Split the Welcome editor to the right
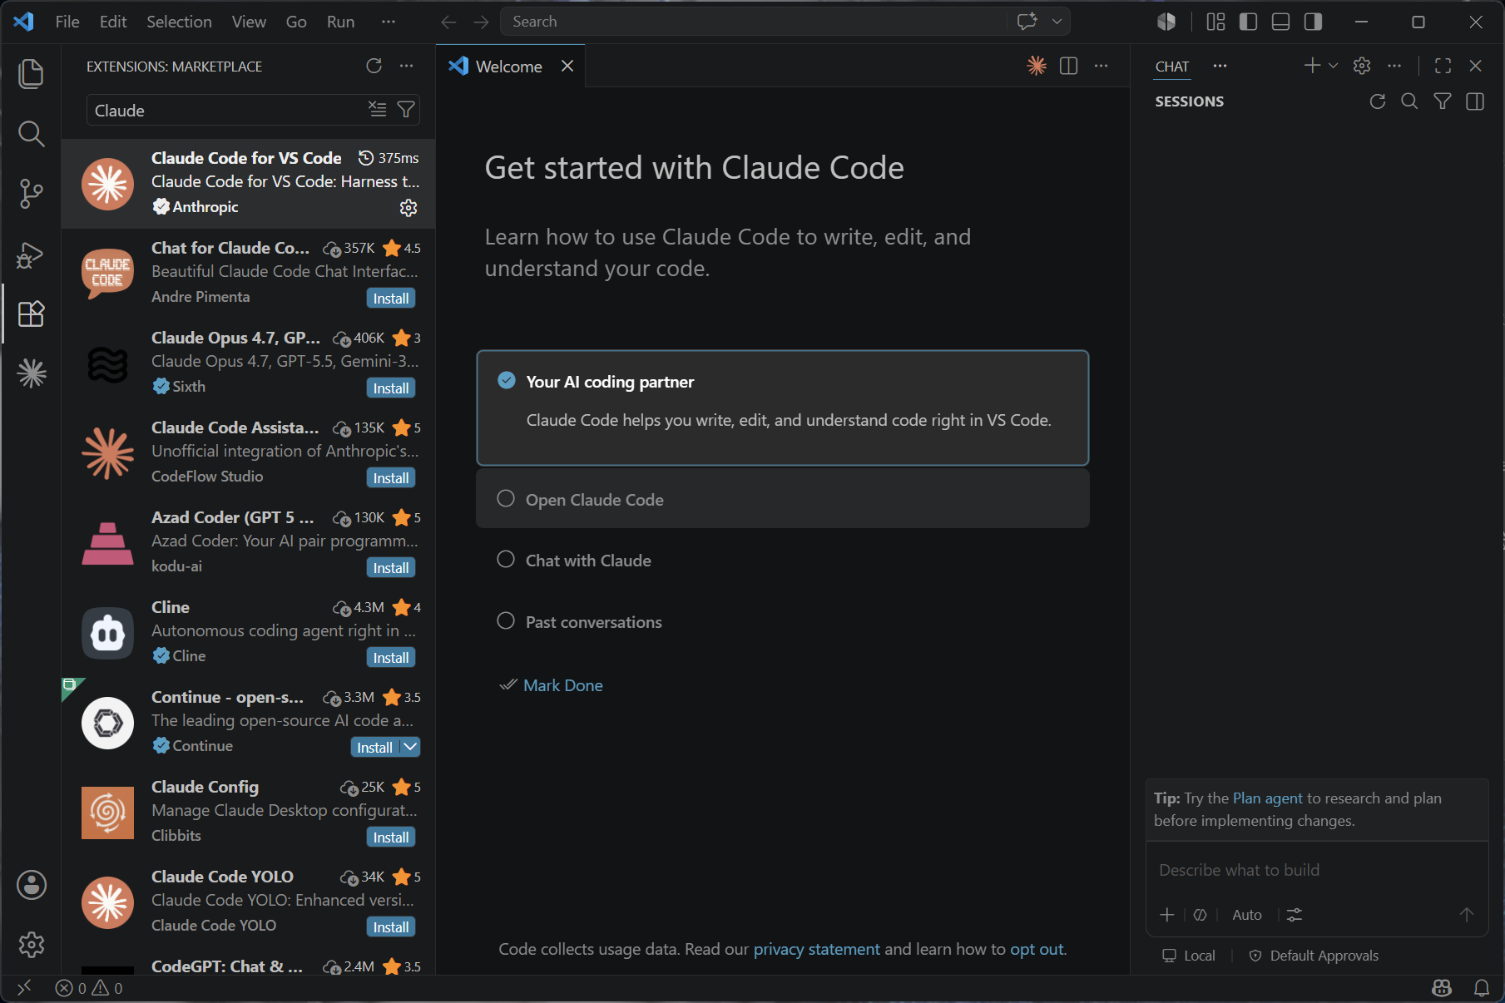This screenshot has height=1003, width=1505. 1069,66
